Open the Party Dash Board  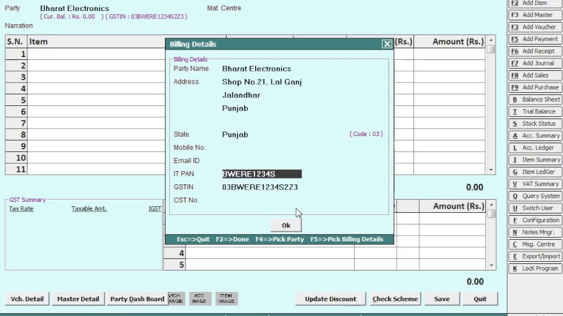pyautogui.click(x=137, y=299)
